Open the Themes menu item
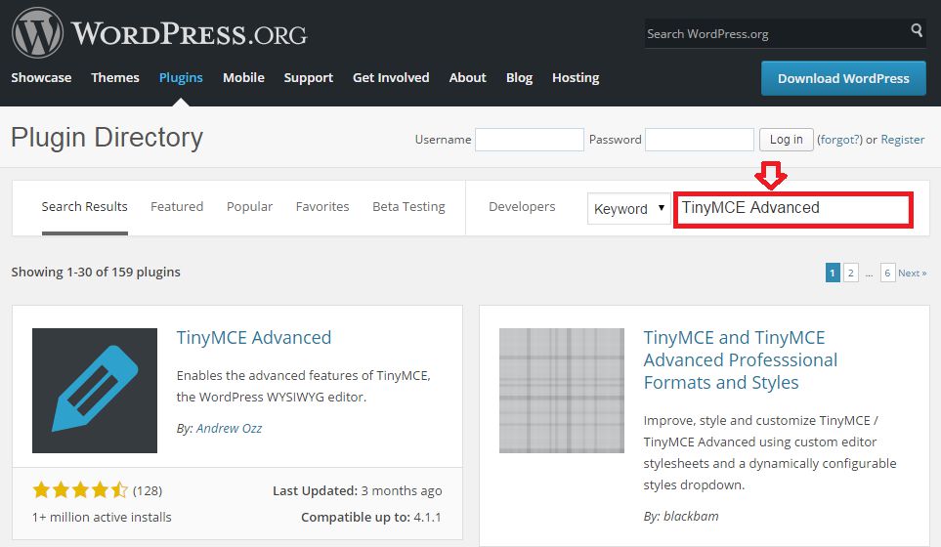This screenshot has width=941, height=547. tap(115, 77)
